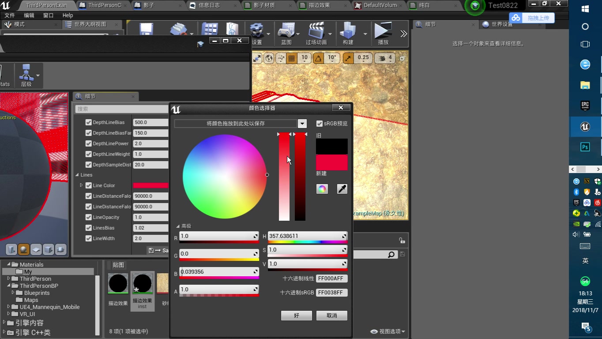
Task: Uncheck the Line Color parameter checkbox
Action: click(88, 185)
